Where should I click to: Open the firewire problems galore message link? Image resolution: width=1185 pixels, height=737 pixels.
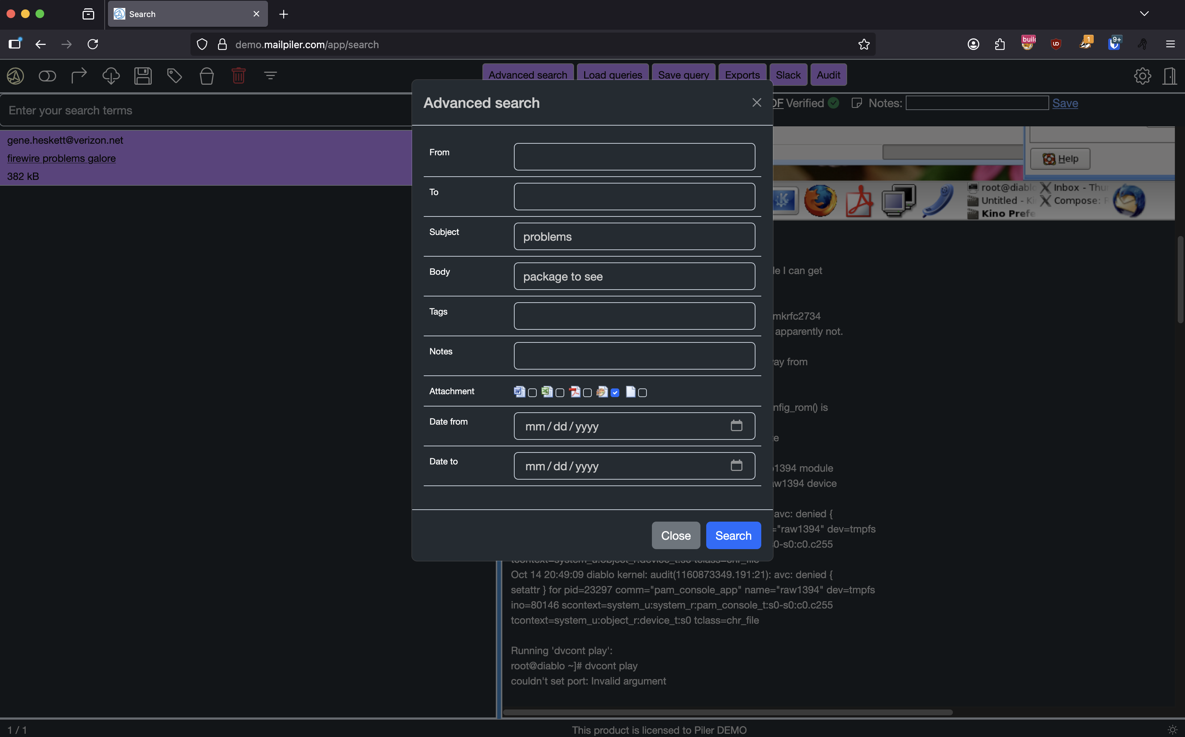(x=62, y=159)
